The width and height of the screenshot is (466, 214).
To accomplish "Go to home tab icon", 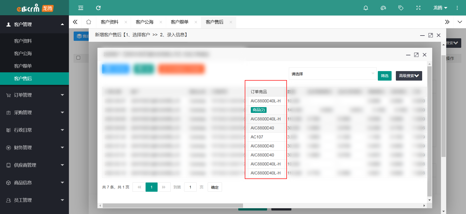I will tap(88, 22).
